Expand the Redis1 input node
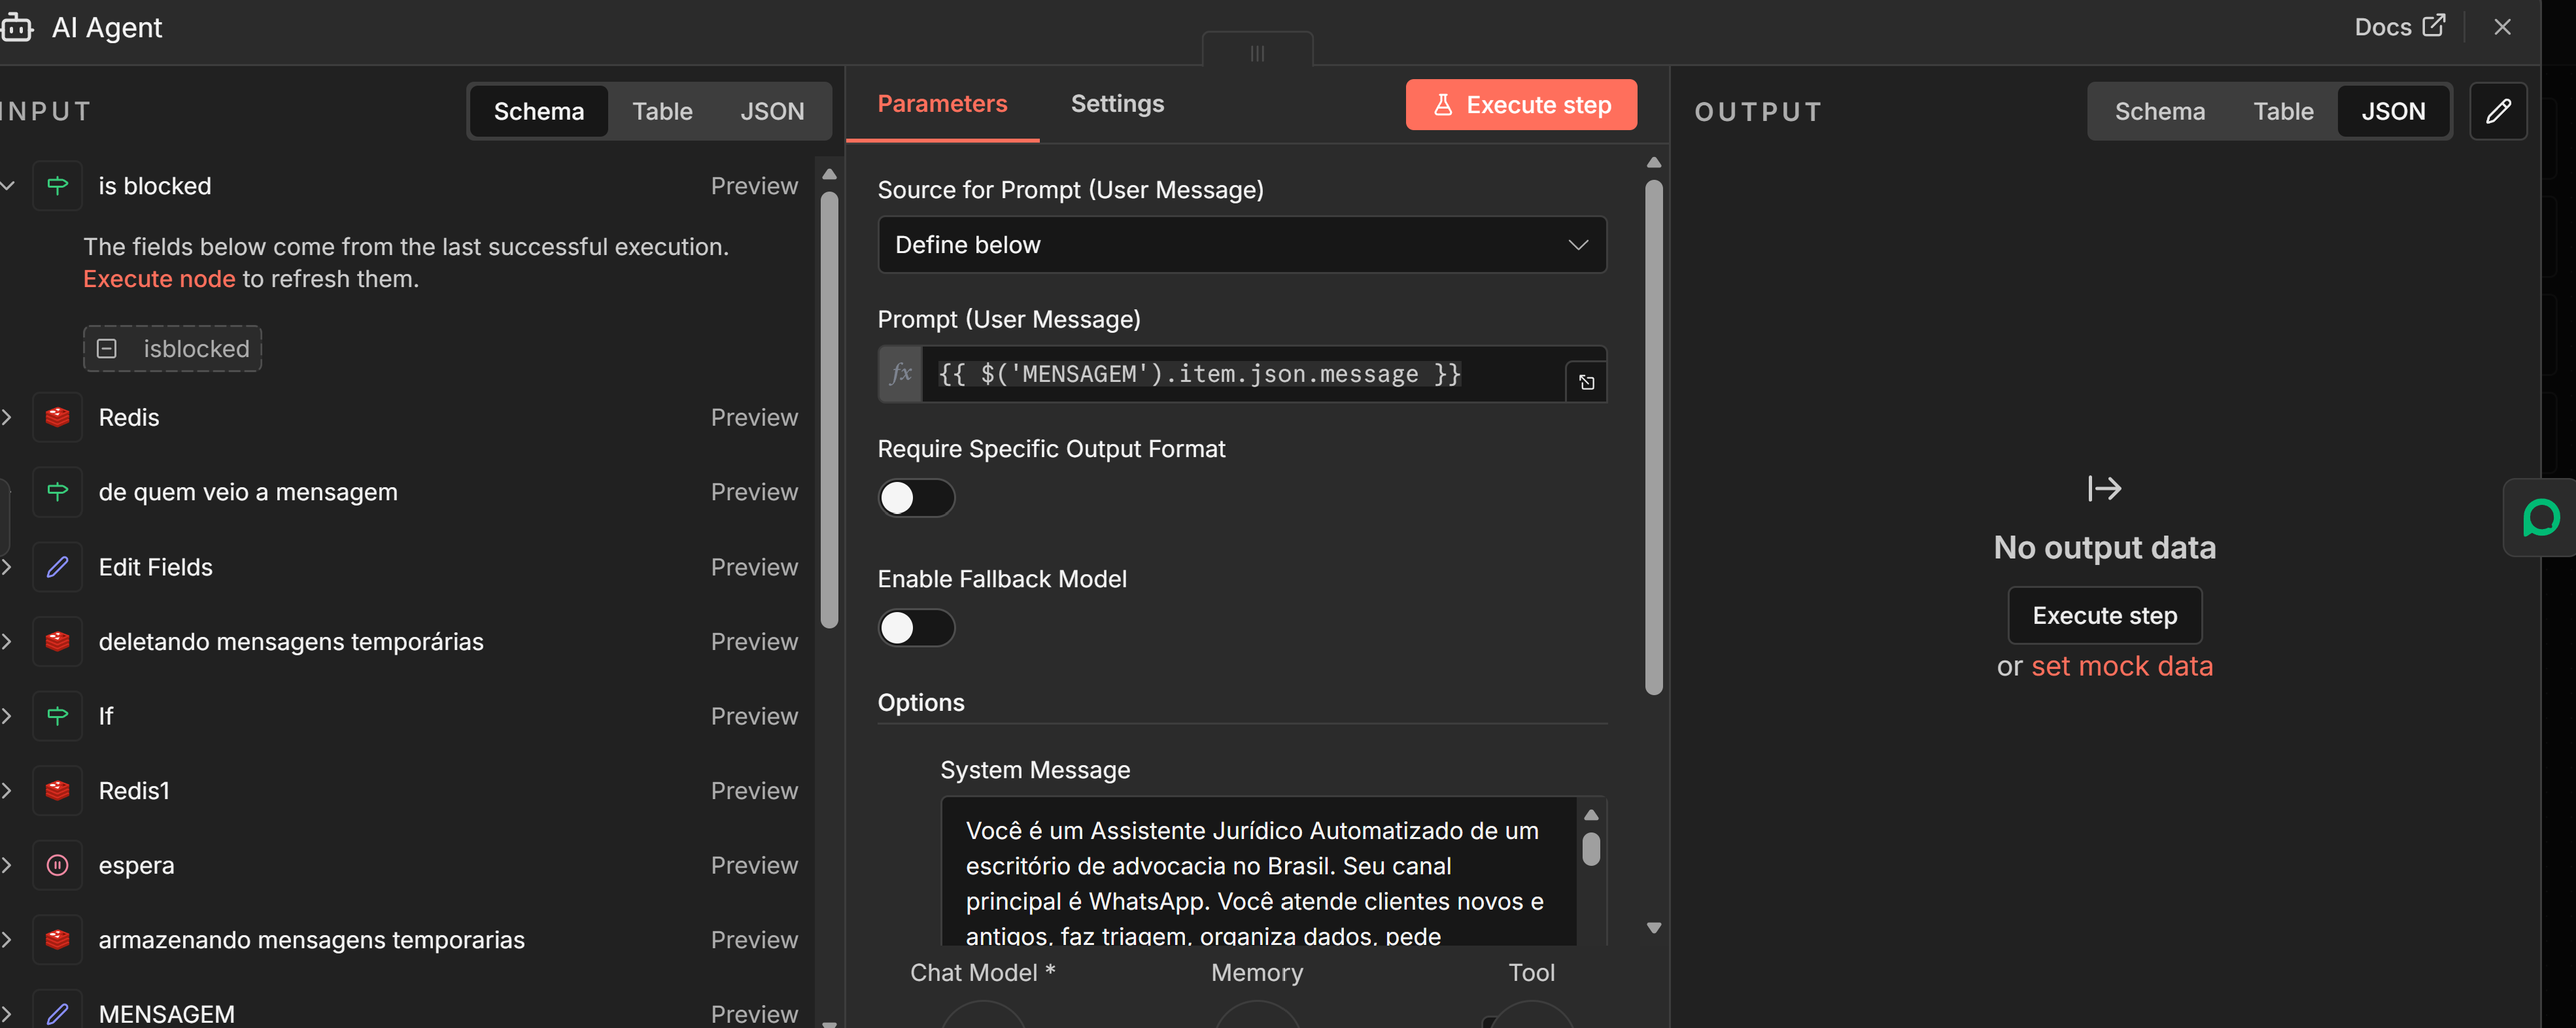The height and width of the screenshot is (1028, 2576). (x=7, y=791)
